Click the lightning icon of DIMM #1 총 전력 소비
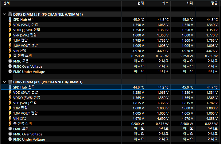Viewport: 221px width, 144px height. tap(10, 56)
